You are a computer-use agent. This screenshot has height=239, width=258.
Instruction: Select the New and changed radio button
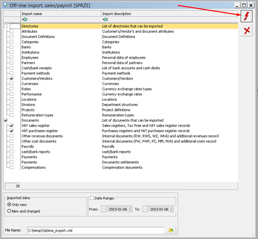(9, 211)
